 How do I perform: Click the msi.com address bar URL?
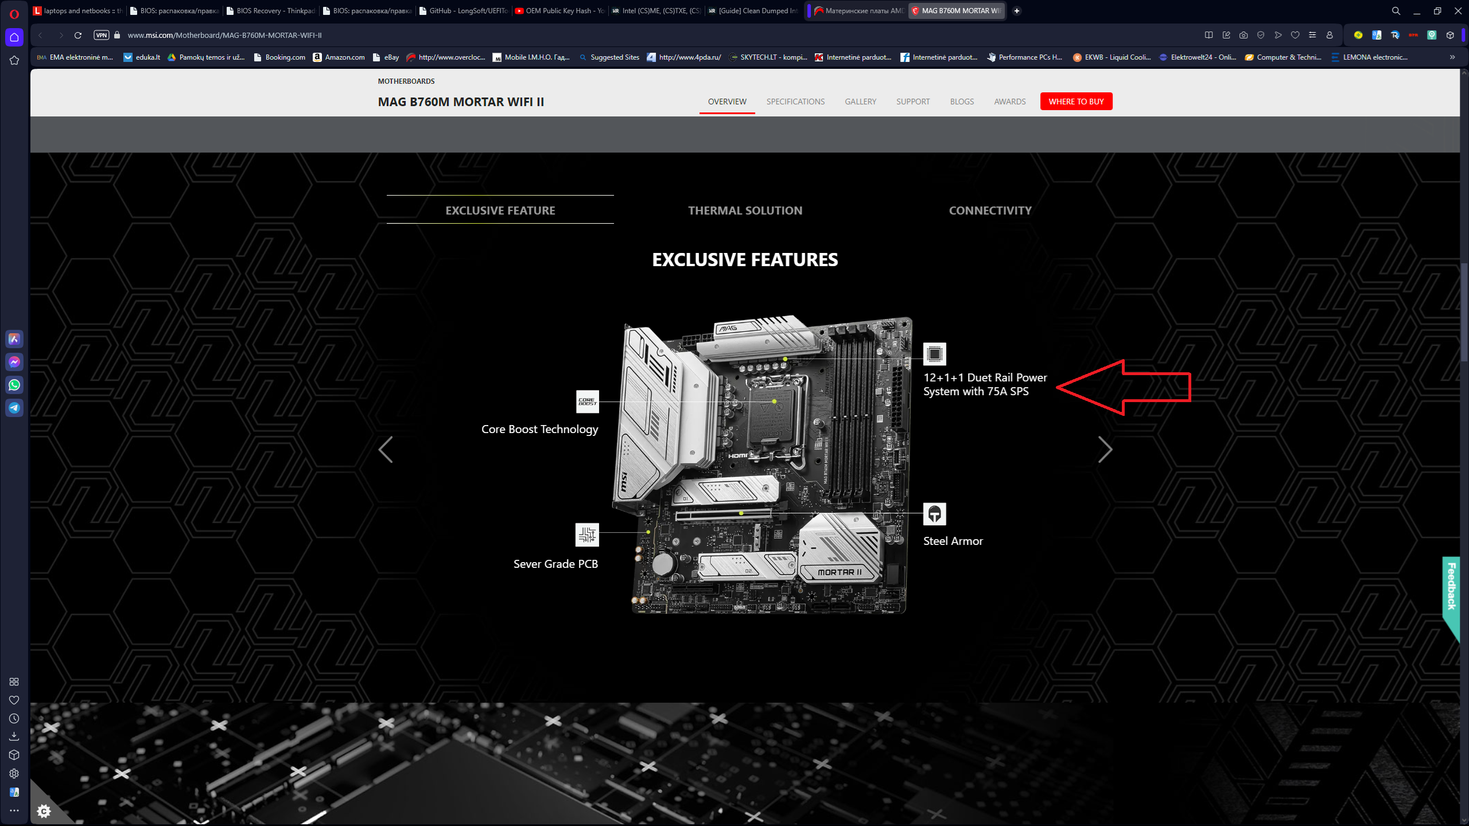(x=224, y=35)
